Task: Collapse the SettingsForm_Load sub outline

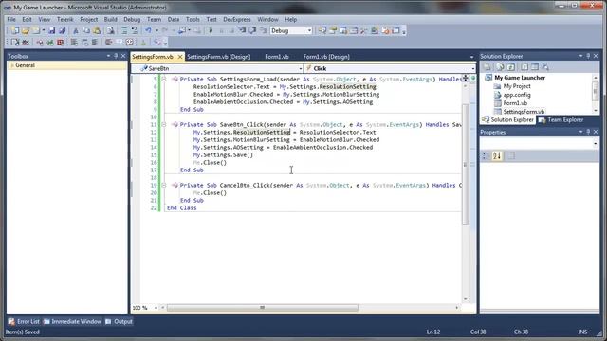Action: 164,79
